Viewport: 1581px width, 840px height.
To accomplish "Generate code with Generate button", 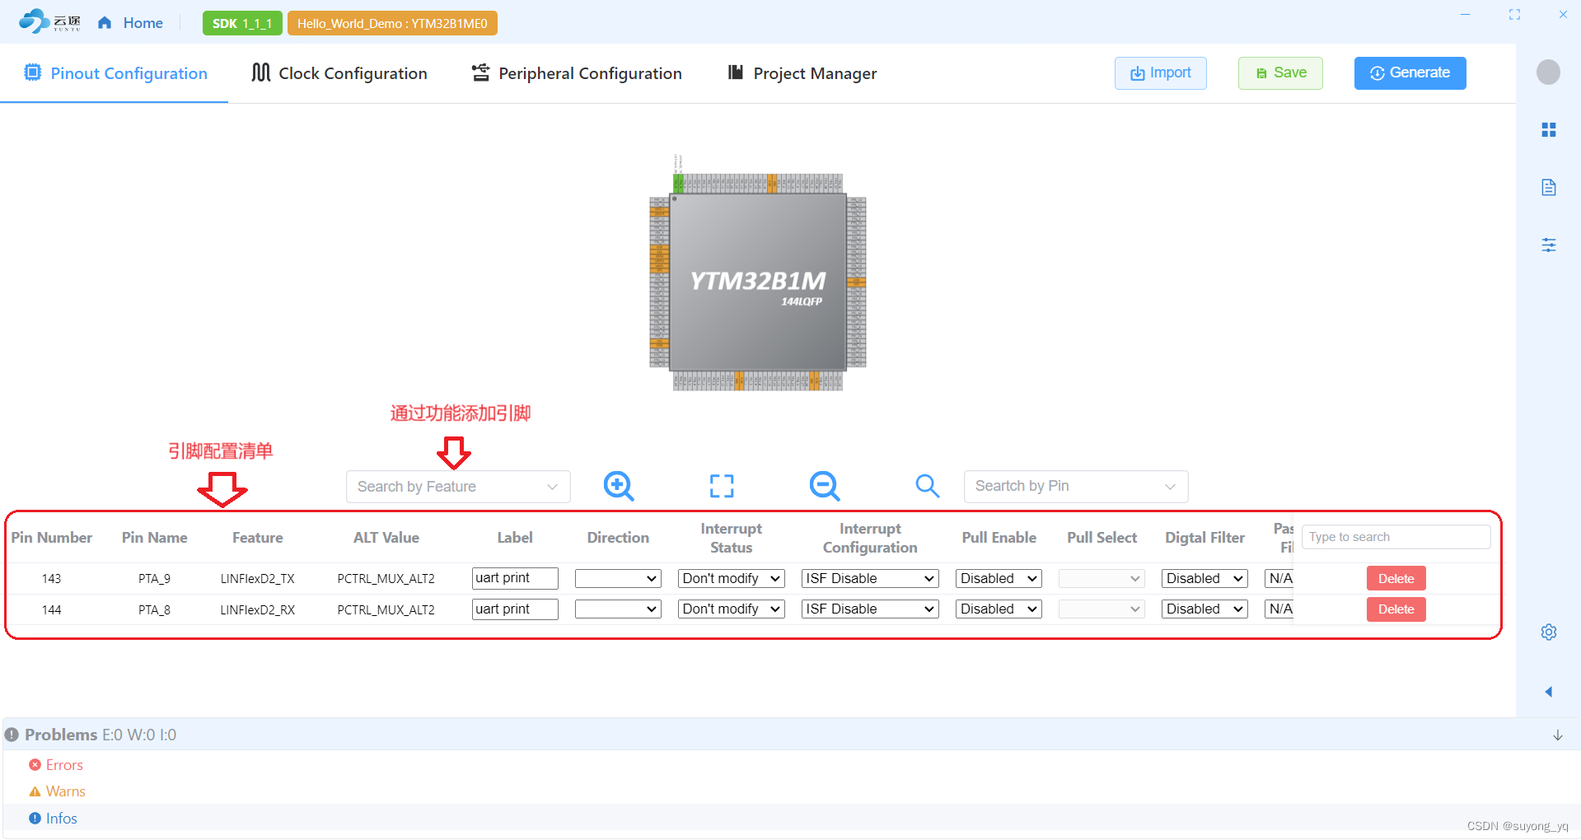I will [x=1410, y=73].
